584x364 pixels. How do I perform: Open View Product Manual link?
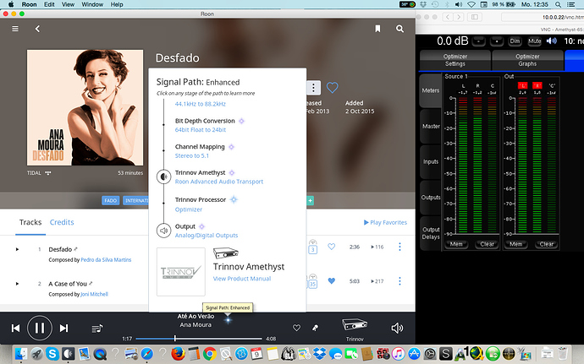(x=242, y=279)
